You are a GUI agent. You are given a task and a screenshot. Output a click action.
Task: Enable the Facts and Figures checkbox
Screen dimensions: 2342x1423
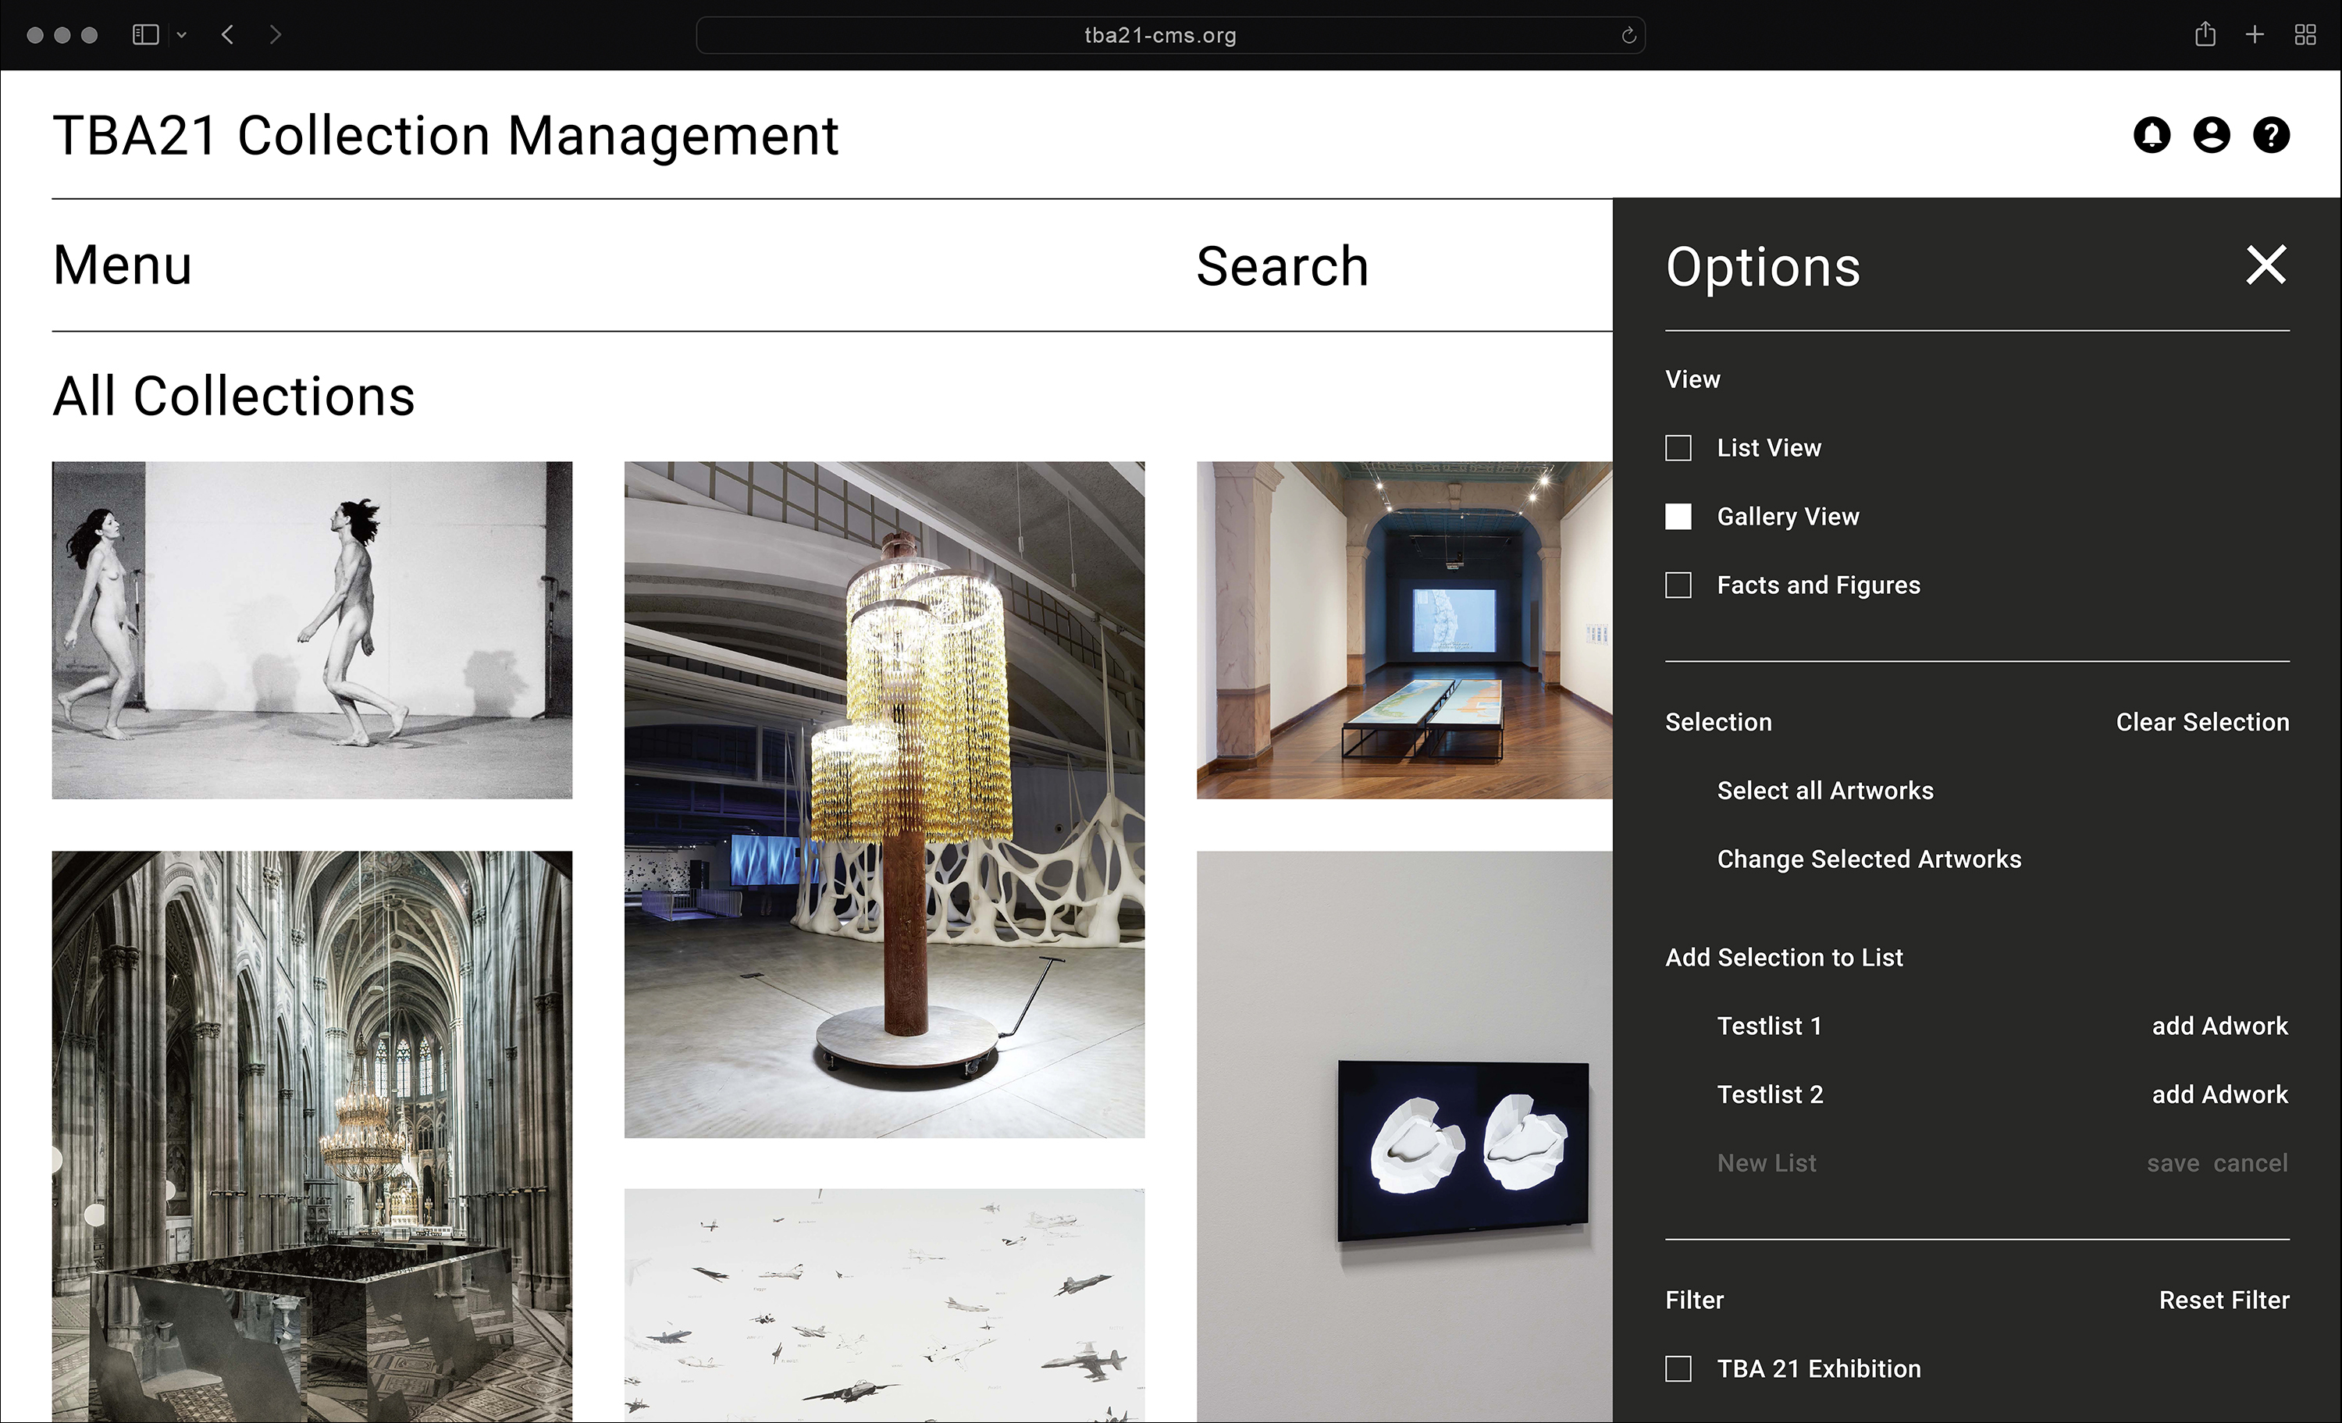tap(1678, 585)
